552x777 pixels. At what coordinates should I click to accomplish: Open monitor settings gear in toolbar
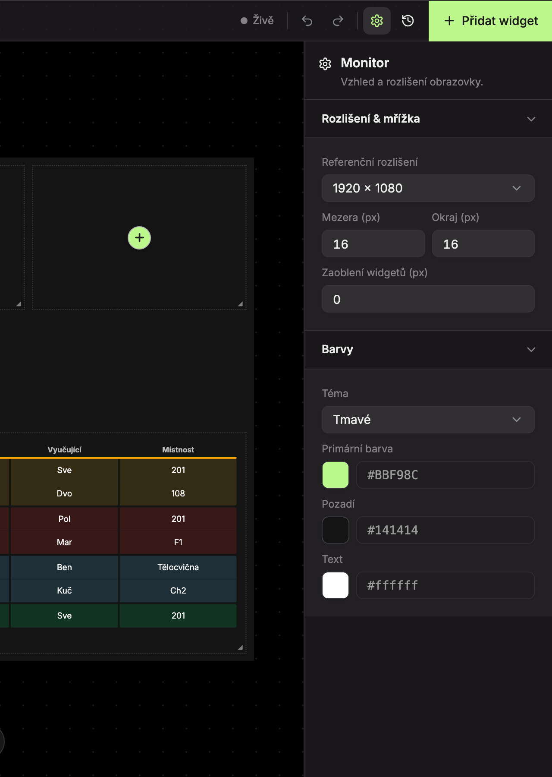pos(377,21)
